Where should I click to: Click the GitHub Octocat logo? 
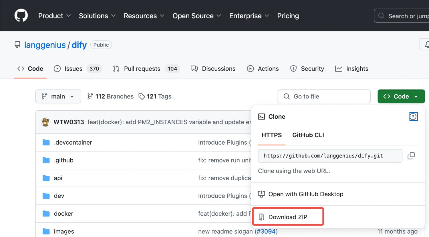(x=21, y=15)
